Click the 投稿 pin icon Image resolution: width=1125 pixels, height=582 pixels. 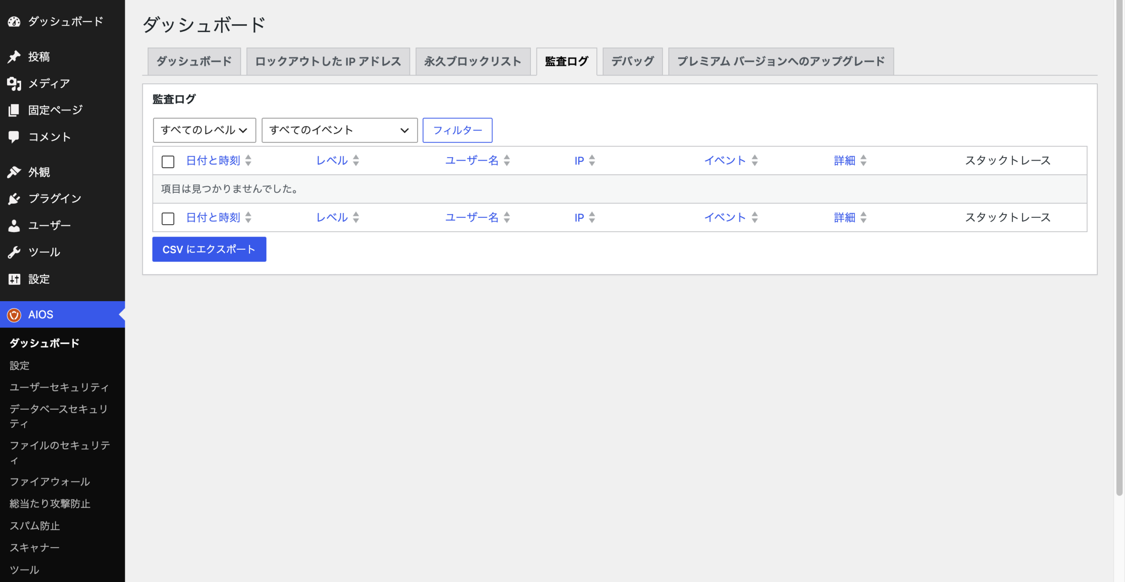(14, 57)
